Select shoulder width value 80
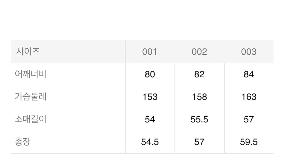 coord(150,74)
